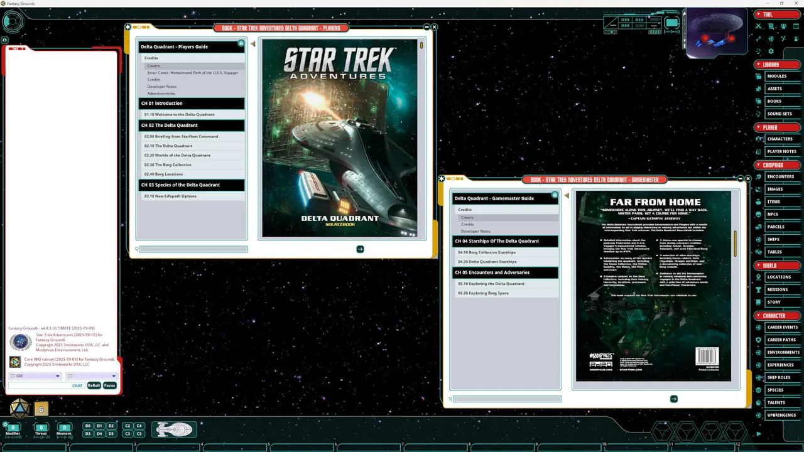Click the Star Trek Adventures ruleset logo in chat
Image resolution: width=804 pixels, height=452 pixels.
tap(20, 342)
